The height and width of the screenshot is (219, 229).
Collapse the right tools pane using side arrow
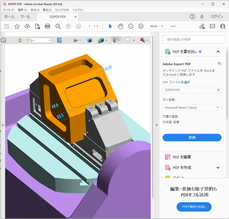(156, 124)
